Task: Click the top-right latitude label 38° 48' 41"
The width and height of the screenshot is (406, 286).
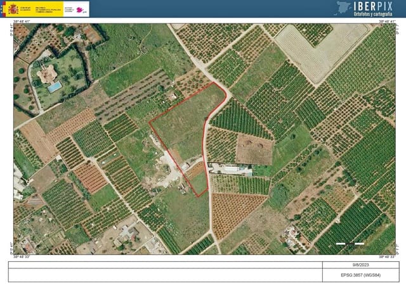Action: tap(387, 22)
